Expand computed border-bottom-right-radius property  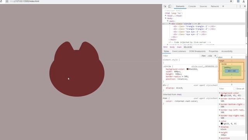[x=220, y=104]
